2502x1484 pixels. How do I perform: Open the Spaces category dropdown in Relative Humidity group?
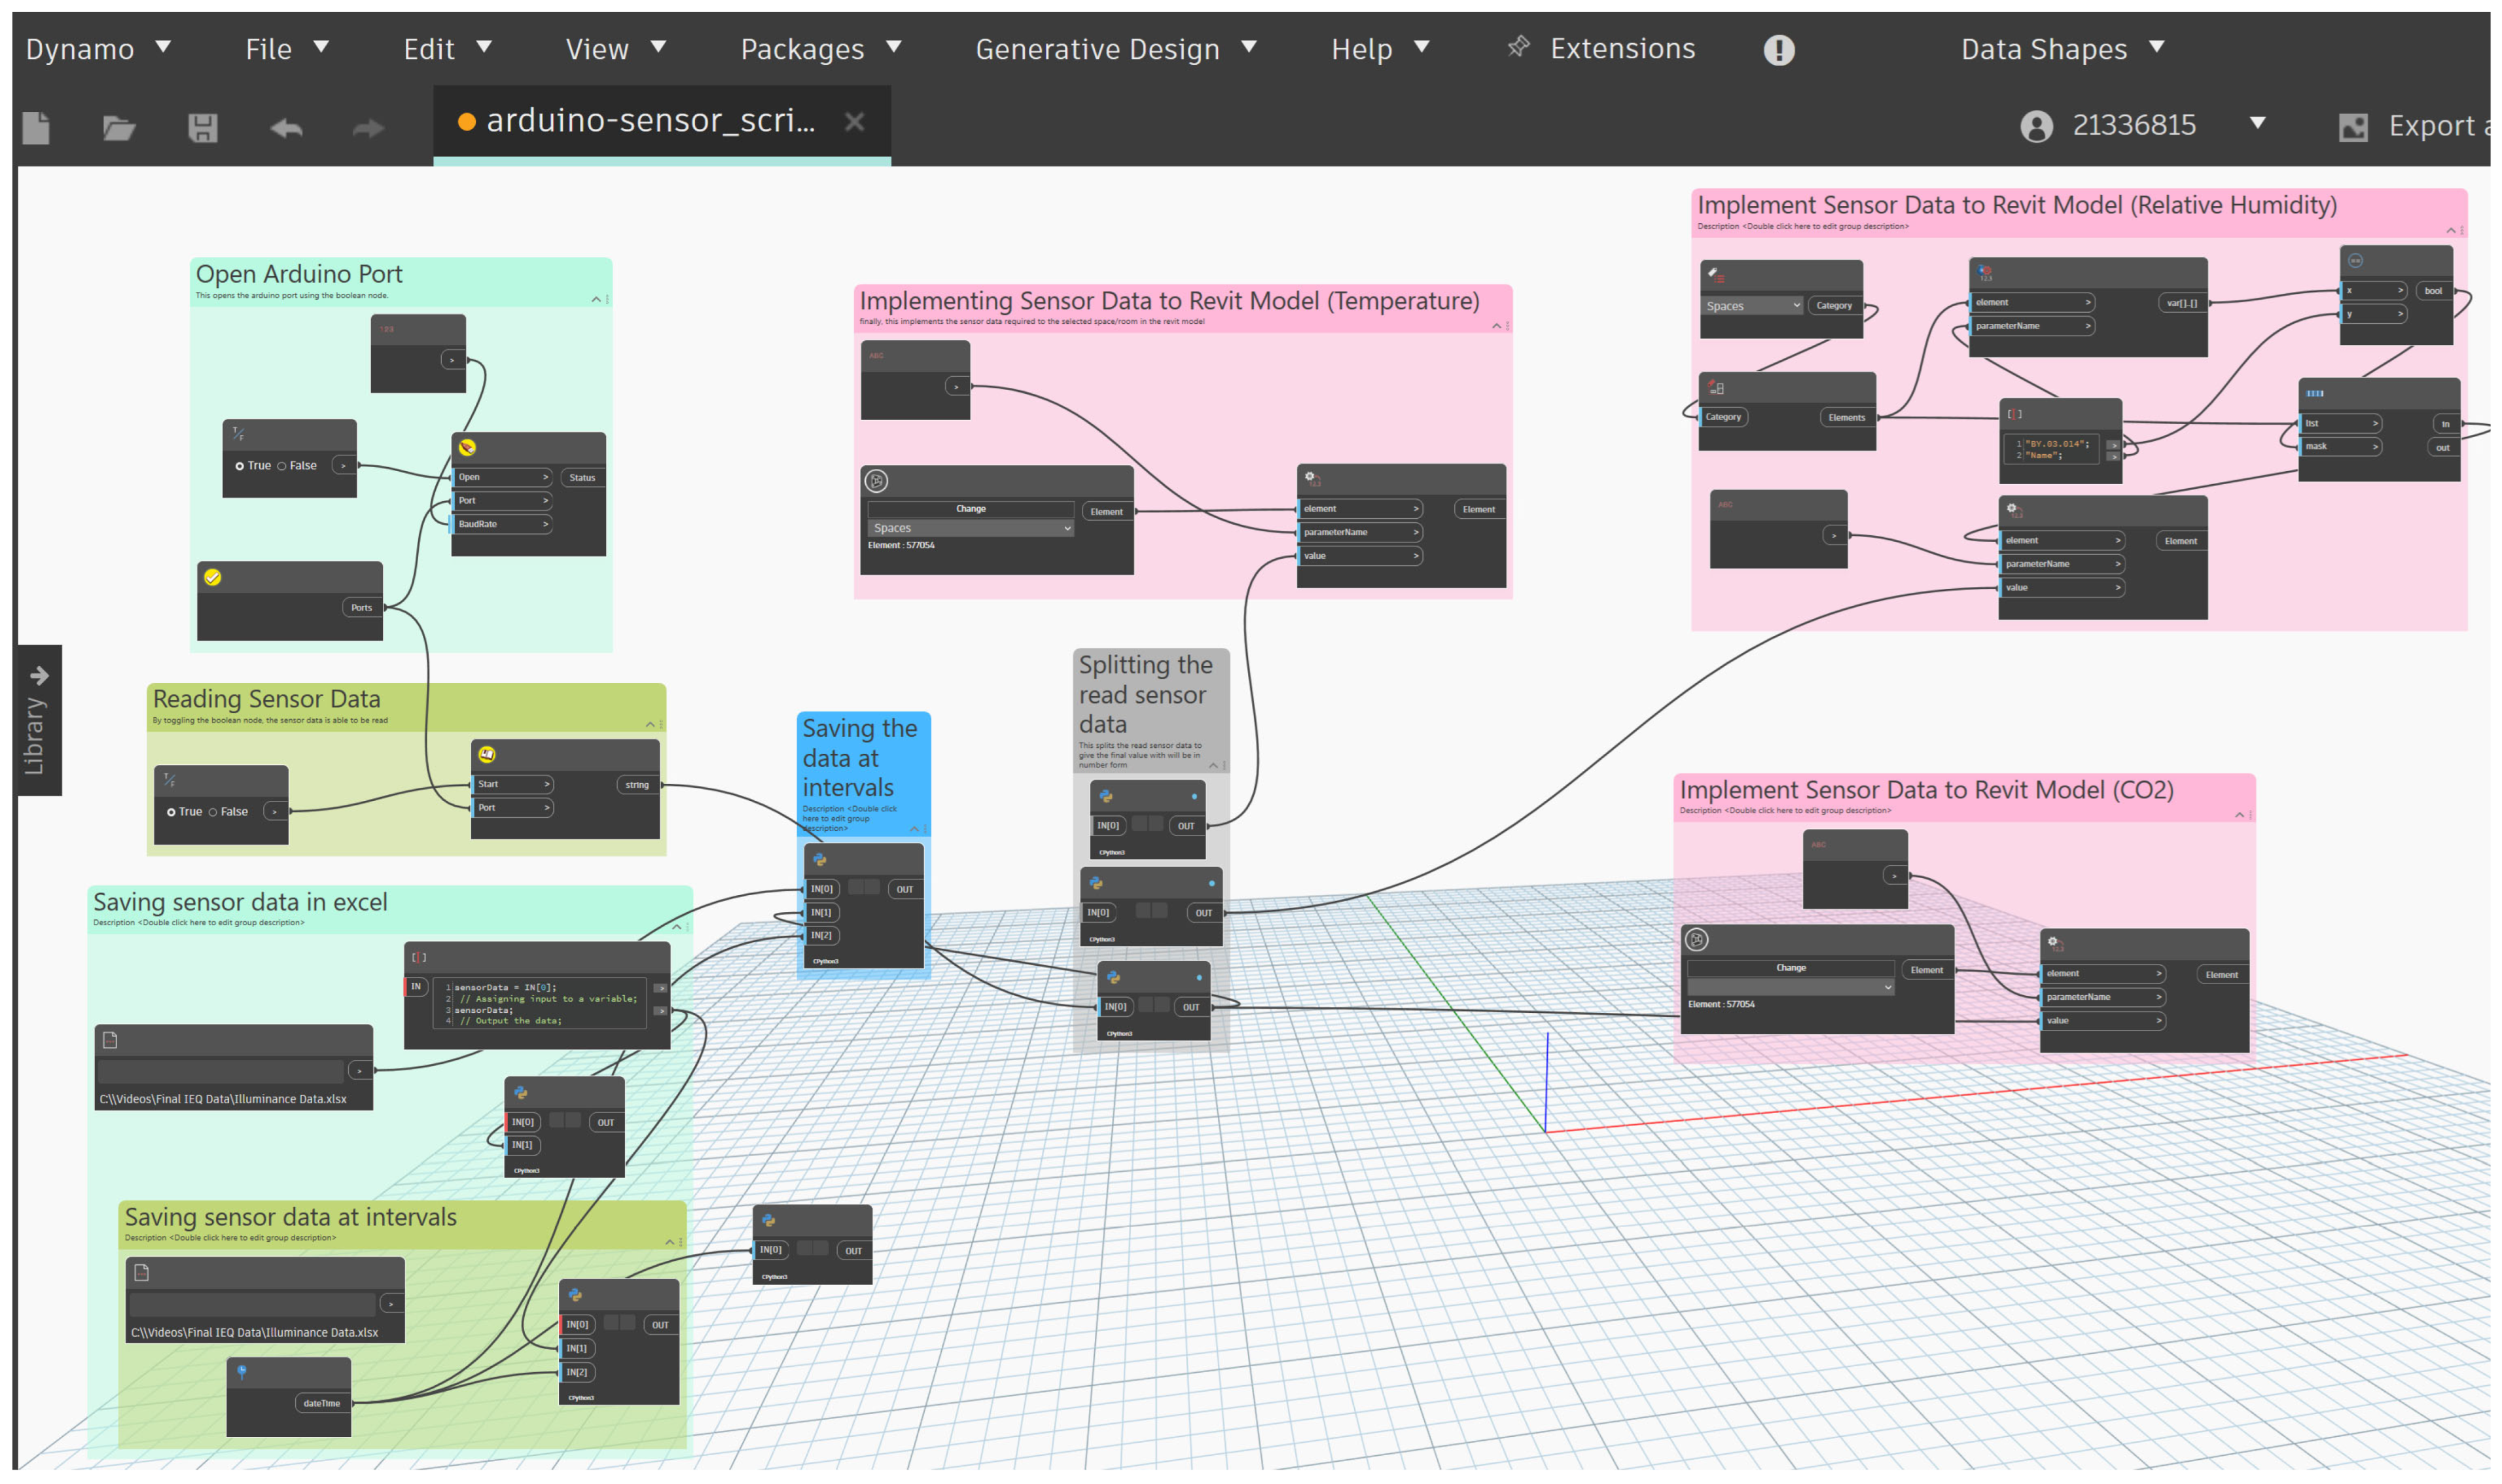pos(1752,305)
